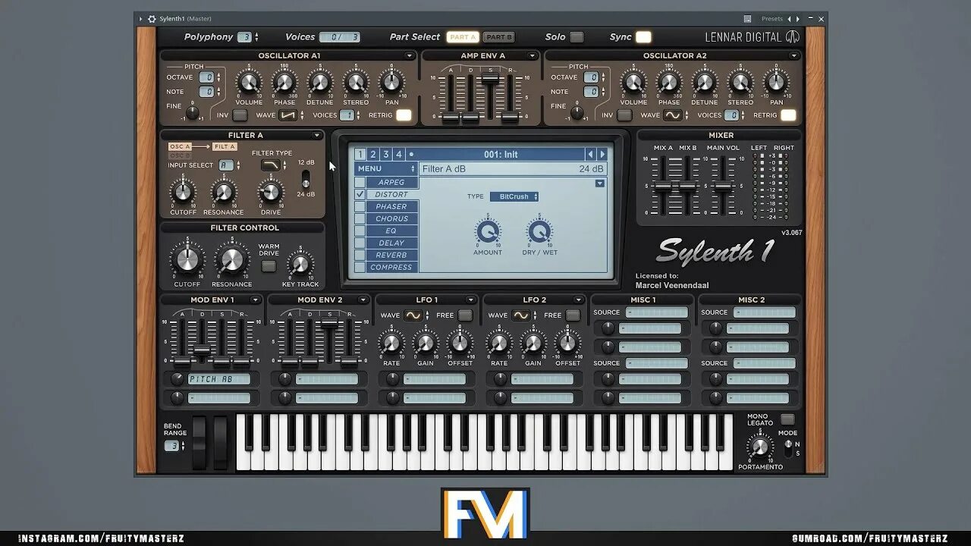Click Mixer Main Vol slider

tap(722, 187)
